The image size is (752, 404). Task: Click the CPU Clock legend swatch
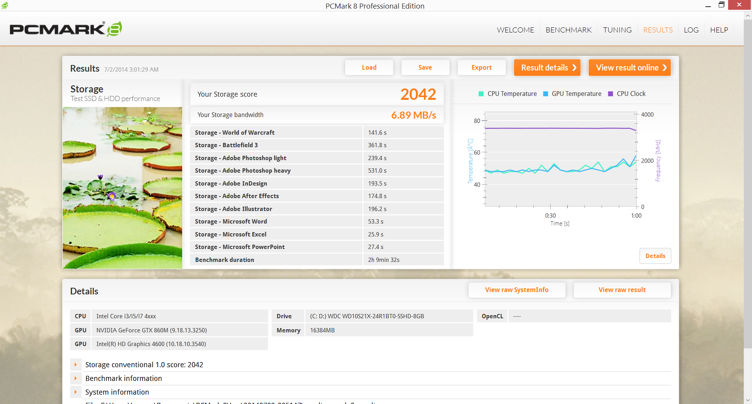pos(610,94)
